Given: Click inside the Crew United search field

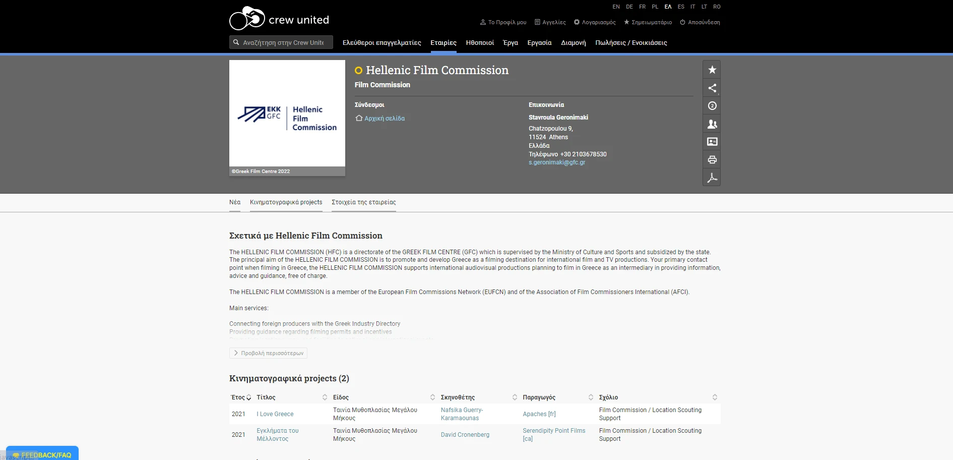Looking at the screenshot, I should click(x=282, y=42).
